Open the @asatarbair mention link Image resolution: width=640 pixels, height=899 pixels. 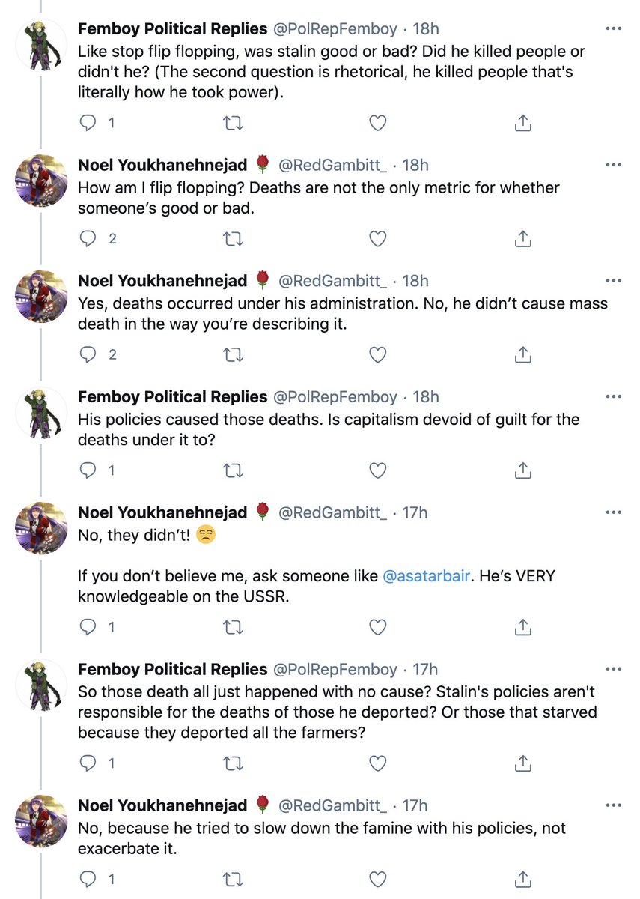click(x=427, y=578)
